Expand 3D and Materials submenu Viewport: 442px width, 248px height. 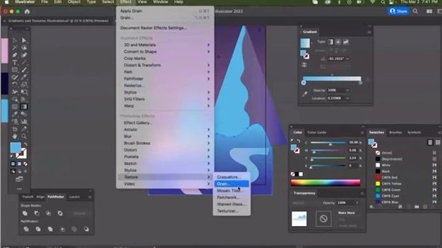(x=165, y=45)
